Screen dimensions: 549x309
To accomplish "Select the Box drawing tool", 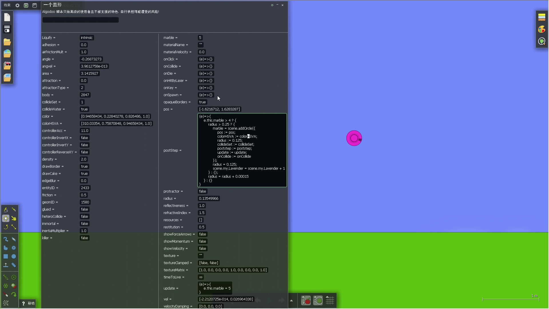I will pyautogui.click(x=5, y=257).
